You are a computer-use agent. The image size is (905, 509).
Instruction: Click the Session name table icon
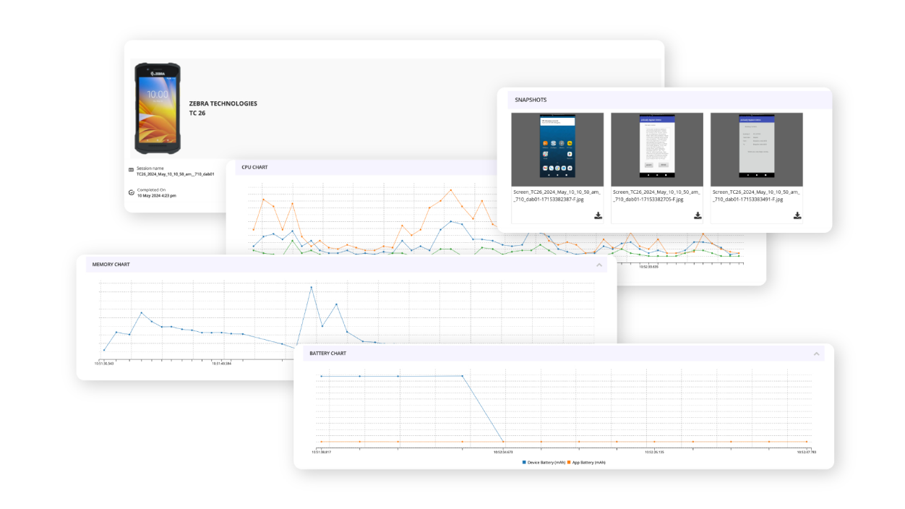(131, 171)
